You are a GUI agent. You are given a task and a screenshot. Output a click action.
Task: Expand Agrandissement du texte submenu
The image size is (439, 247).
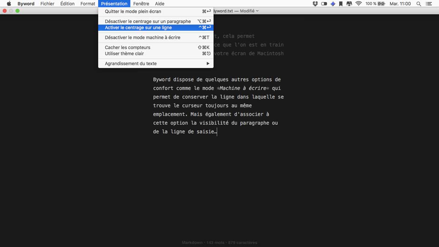pyautogui.click(x=156, y=63)
